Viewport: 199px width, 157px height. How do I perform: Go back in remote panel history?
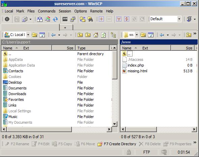click(x=162, y=35)
